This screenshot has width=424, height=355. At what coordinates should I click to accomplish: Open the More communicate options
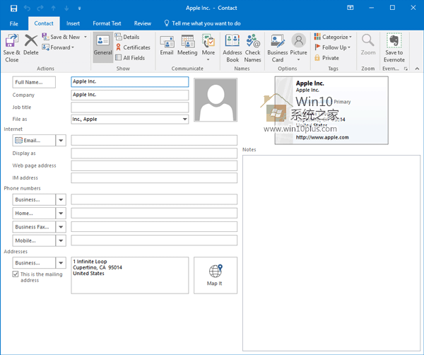(208, 47)
